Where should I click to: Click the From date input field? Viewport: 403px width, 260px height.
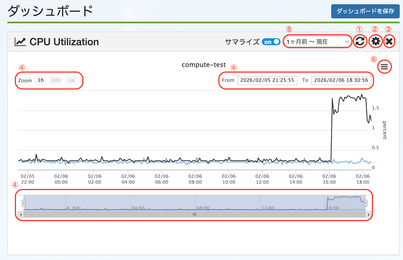[267, 80]
